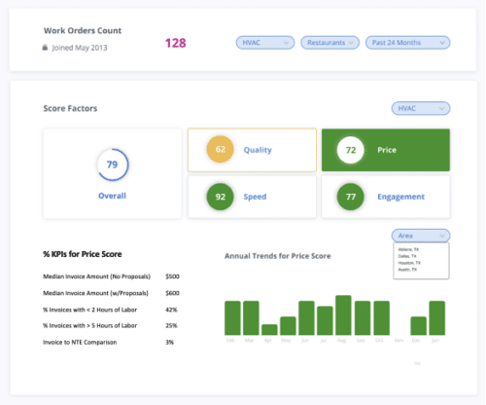The image size is (486, 405).
Task: Click the 77 Engagement score circle
Action: (351, 197)
